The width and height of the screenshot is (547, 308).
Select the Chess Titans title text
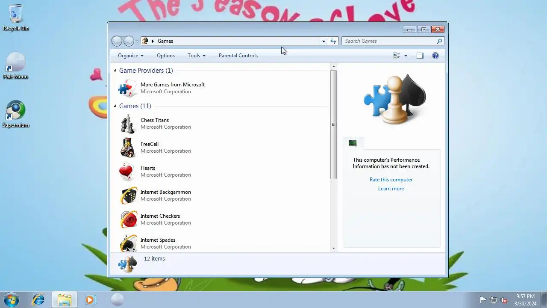tap(155, 120)
